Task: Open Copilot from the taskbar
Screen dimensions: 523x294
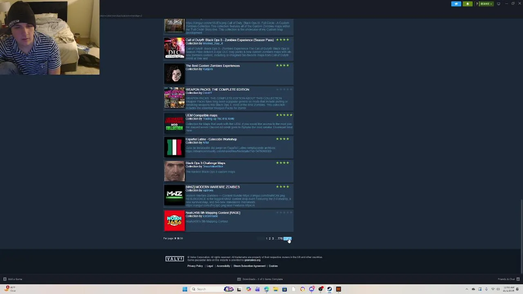Action: click(x=248, y=289)
